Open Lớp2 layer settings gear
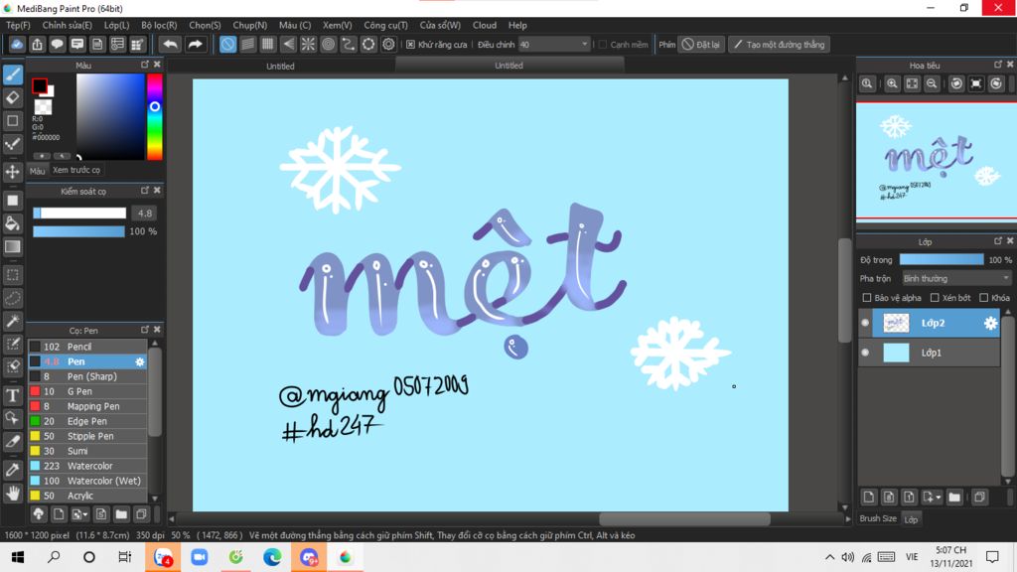The width and height of the screenshot is (1017, 572). 990,323
